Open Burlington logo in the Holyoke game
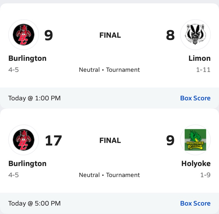This screenshot has width=219, height=214. (x=23, y=140)
